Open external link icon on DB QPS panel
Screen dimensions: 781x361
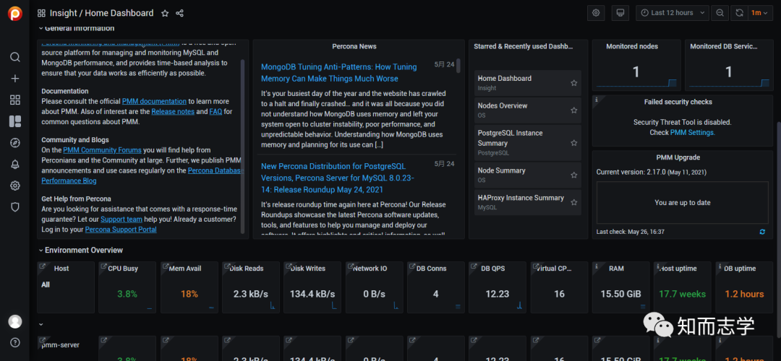coord(474,266)
